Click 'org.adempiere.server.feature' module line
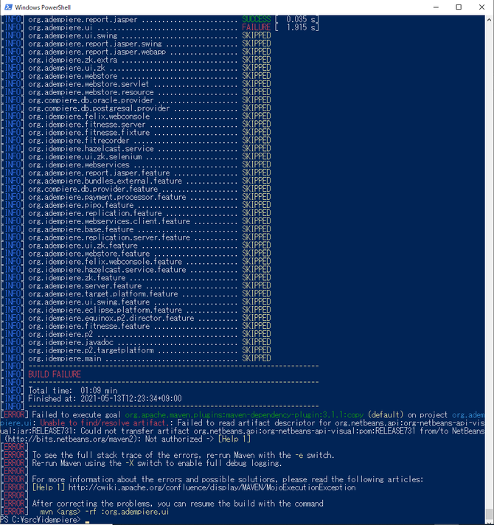This screenshot has height=525, width=494. click(149, 285)
